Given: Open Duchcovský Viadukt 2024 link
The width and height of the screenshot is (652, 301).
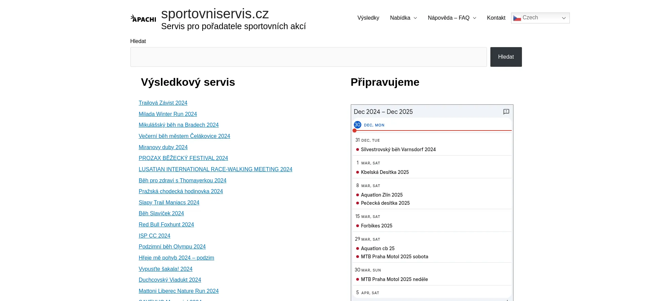Looking at the screenshot, I should pos(170,280).
